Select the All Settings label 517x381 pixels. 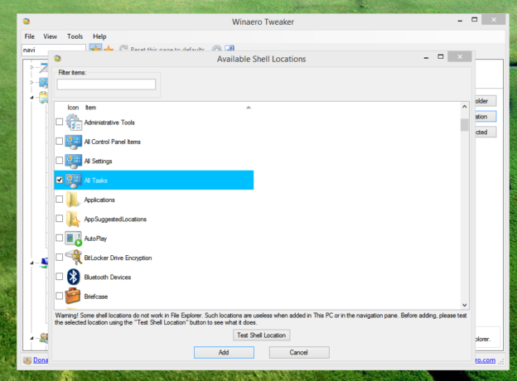tap(99, 162)
